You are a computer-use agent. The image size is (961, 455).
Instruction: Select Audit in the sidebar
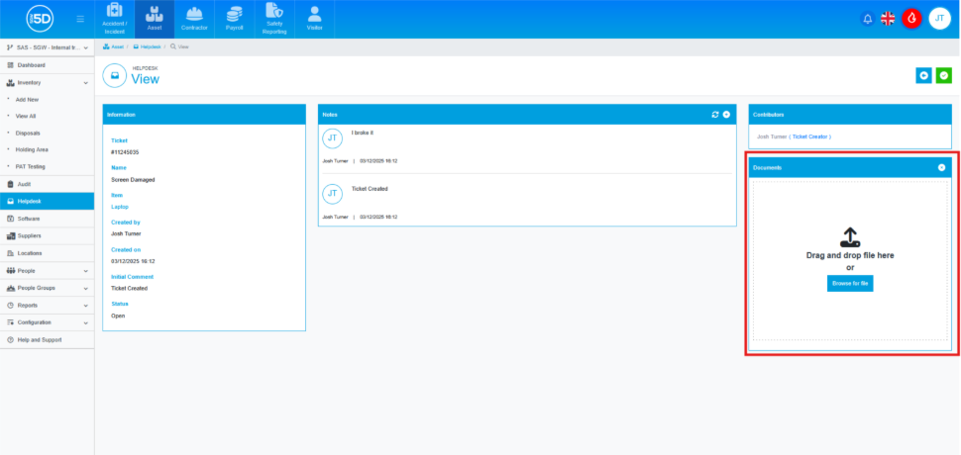pos(25,184)
